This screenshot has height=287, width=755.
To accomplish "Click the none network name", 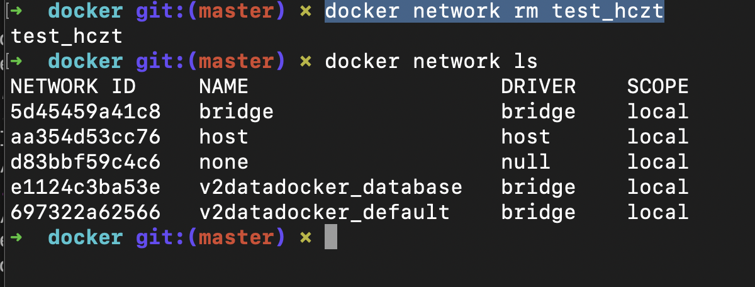I will click(x=224, y=162).
